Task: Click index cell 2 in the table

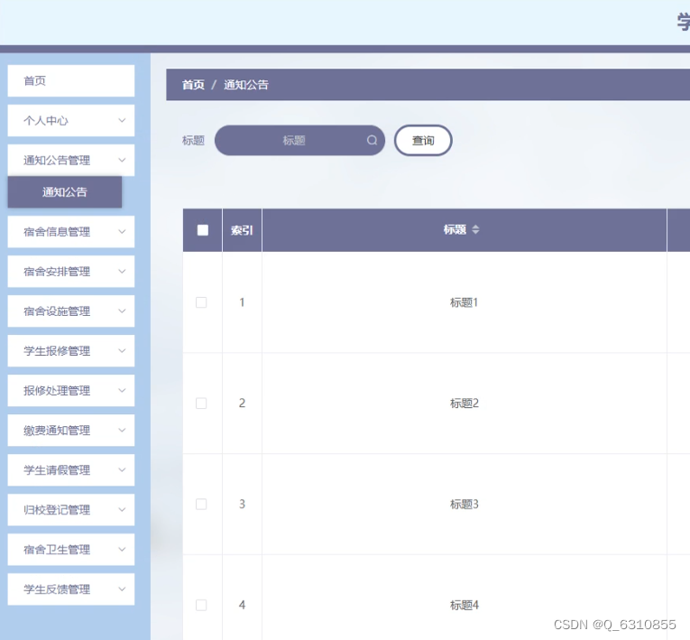Action: 242,403
